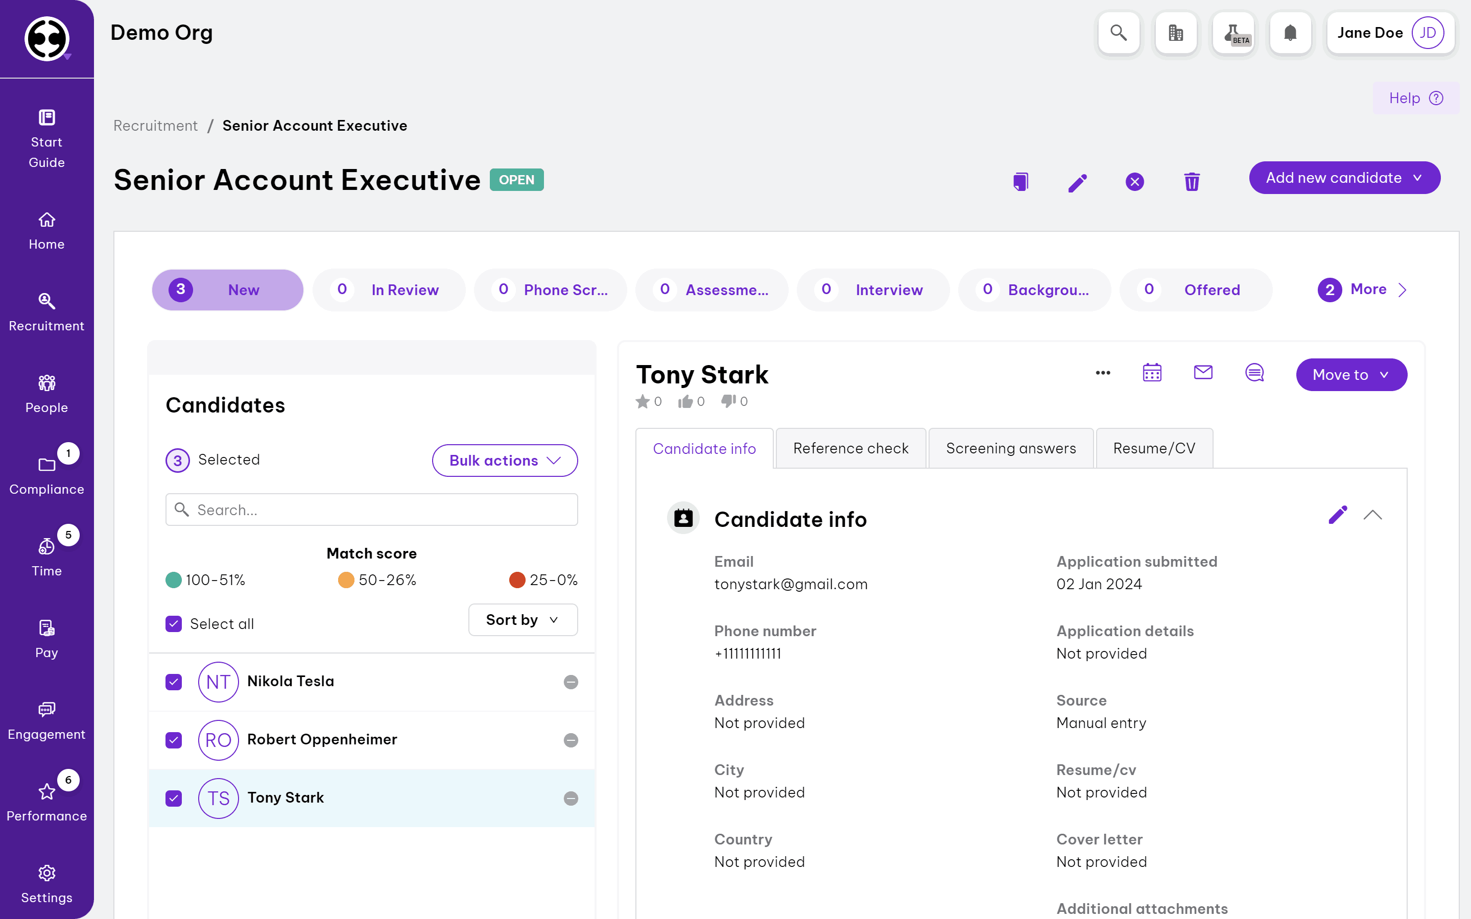1471x919 pixels.
Task: Click the Recruitment breadcrumb link
Action: (156, 126)
